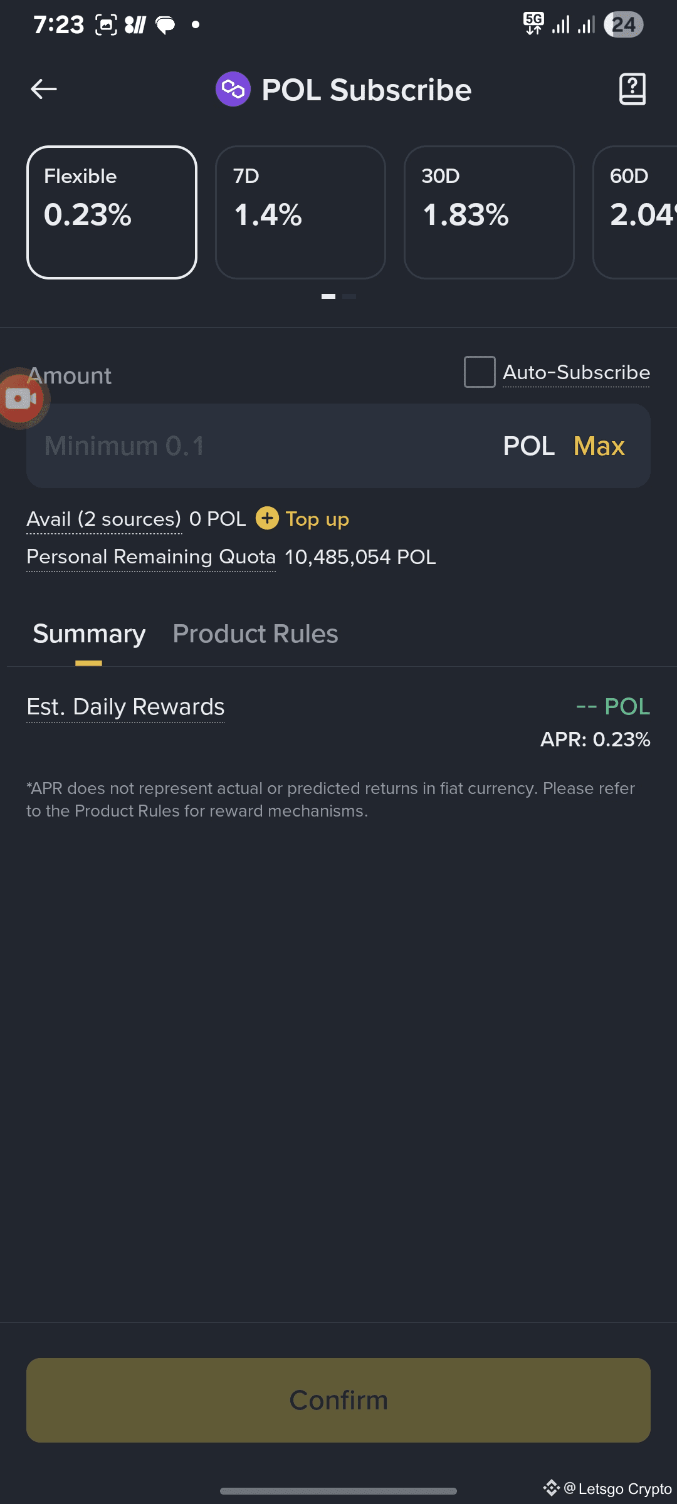
Task: Select the 7D 1.4% term option
Action: (300, 212)
